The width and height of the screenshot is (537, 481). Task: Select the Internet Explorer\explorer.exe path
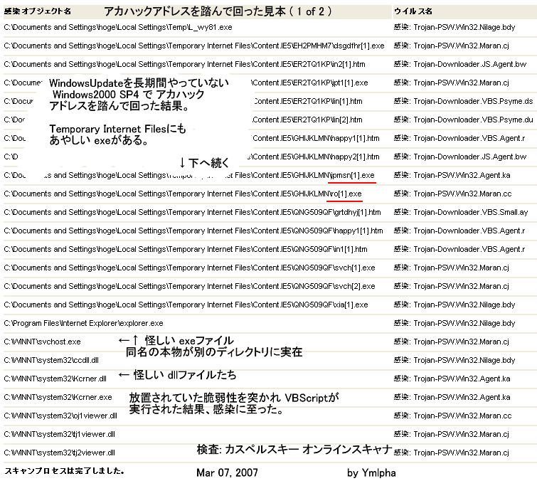point(83,324)
